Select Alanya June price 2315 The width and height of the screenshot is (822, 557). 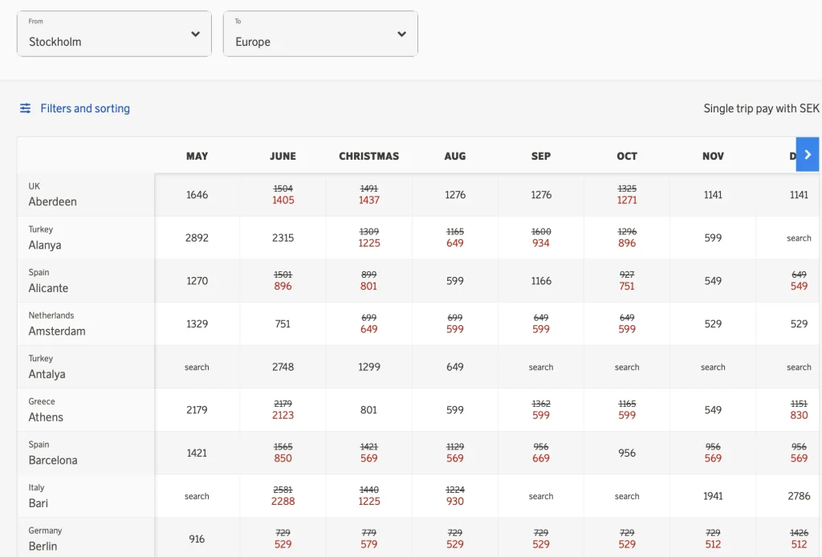point(283,238)
